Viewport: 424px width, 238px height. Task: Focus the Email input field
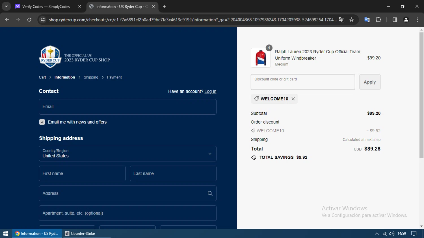pos(127,107)
